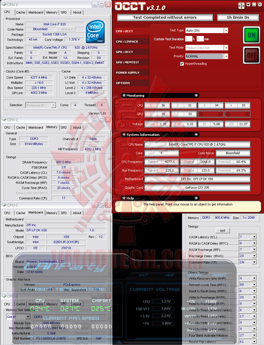The height and width of the screenshot is (345, 264).
Task: Click the star icon beside System Information
Action: (124, 134)
